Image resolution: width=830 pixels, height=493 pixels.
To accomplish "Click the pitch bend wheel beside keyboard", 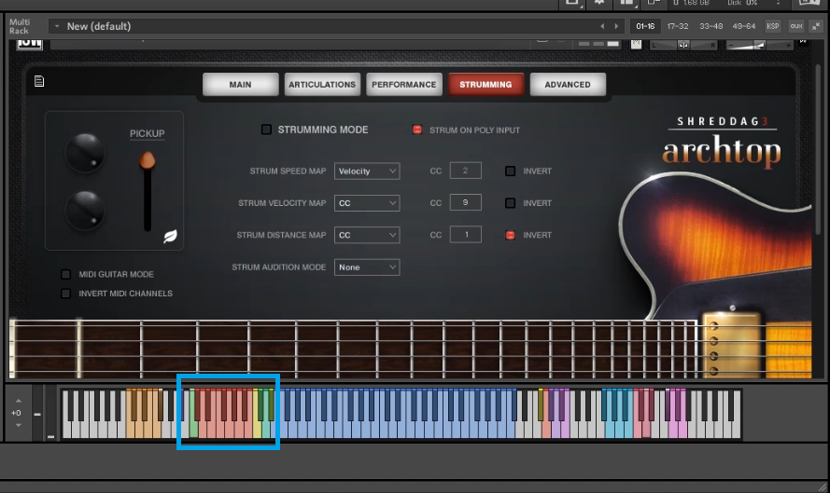I will pyautogui.click(x=37, y=413).
